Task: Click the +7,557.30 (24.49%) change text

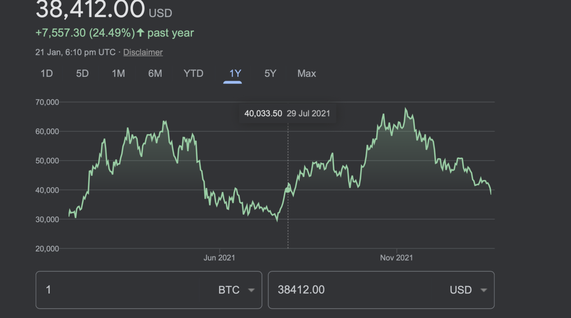Action: click(x=85, y=33)
